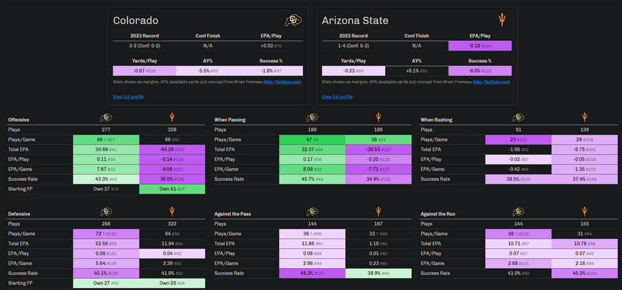Select the Colorado logo in the Defensive table header
622x290 pixels.
click(106, 212)
